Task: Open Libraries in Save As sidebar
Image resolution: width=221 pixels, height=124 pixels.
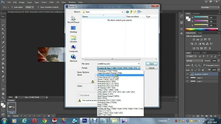Action: click(x=73, y=39)
